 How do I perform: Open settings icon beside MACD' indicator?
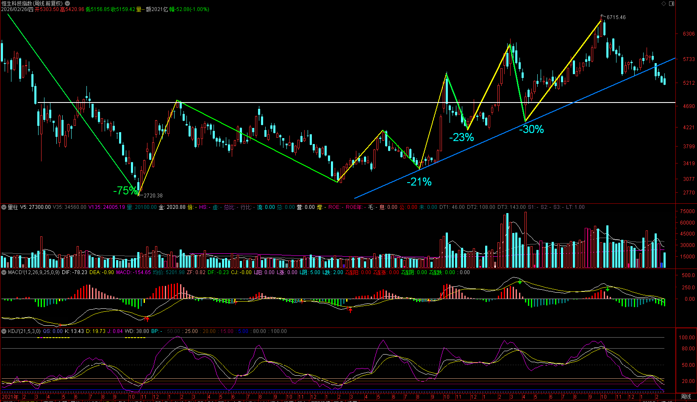pyautogui.click(x=4, y=272)
